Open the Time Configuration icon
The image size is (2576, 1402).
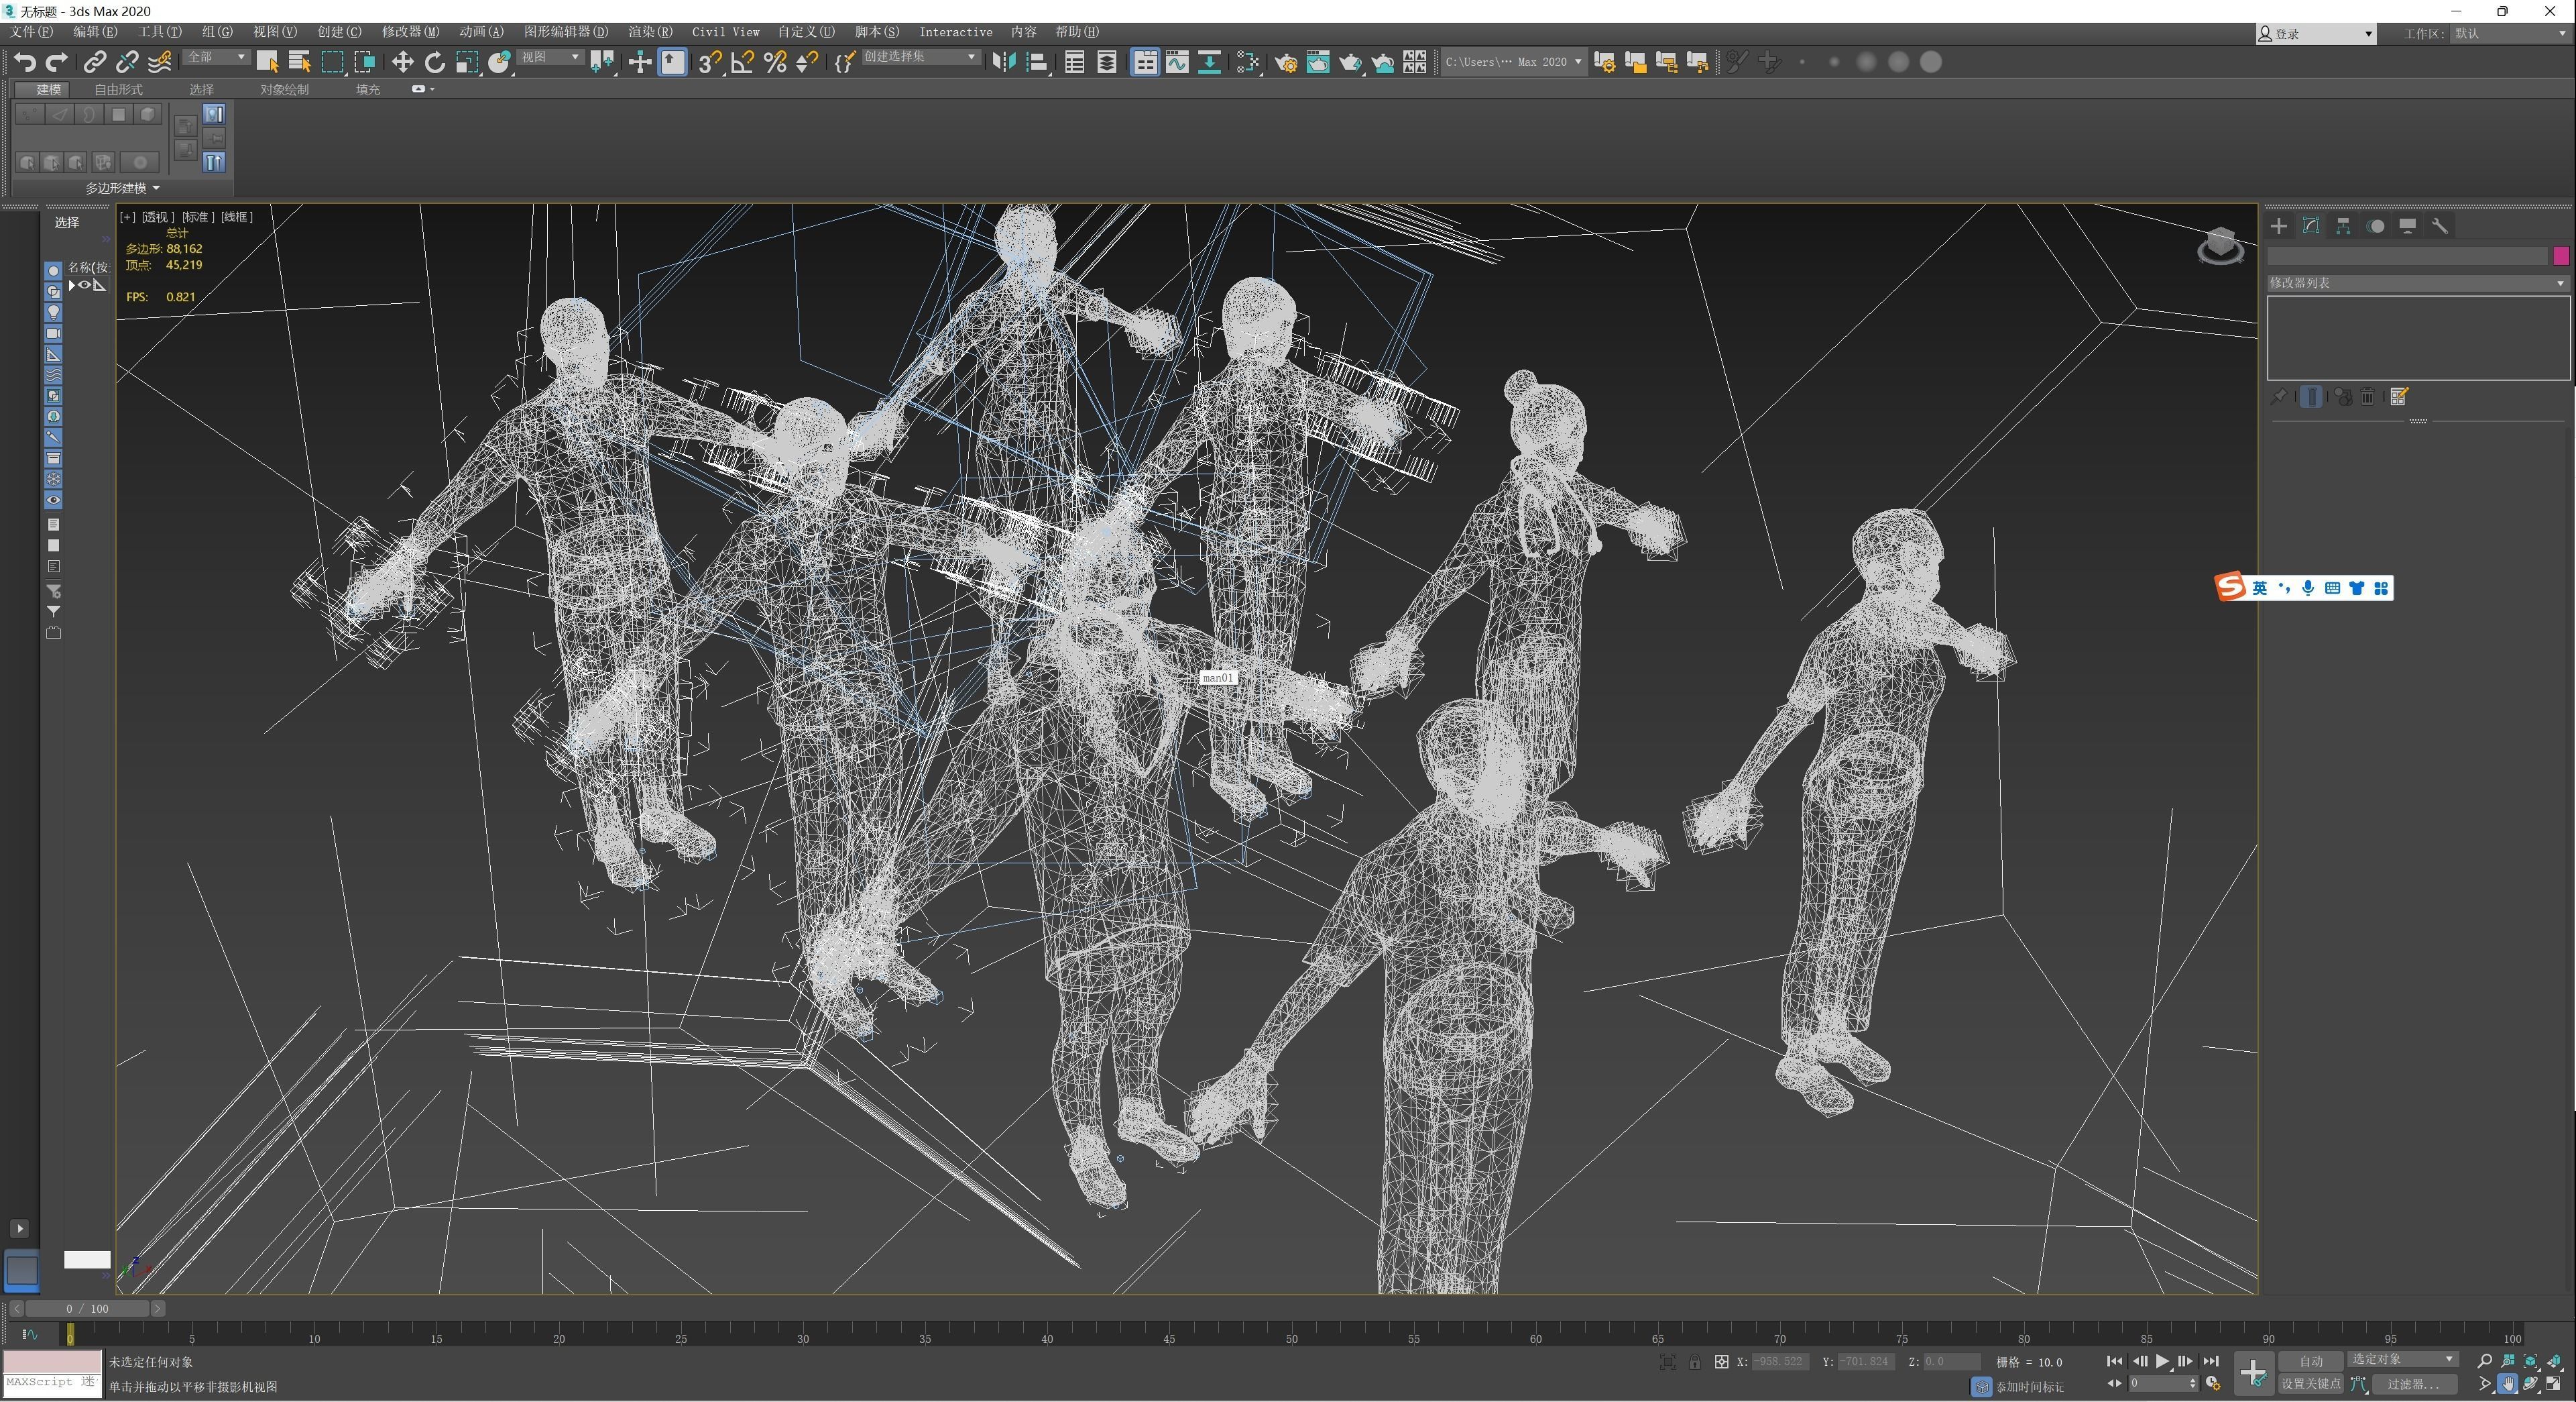pos(2213,1384)
